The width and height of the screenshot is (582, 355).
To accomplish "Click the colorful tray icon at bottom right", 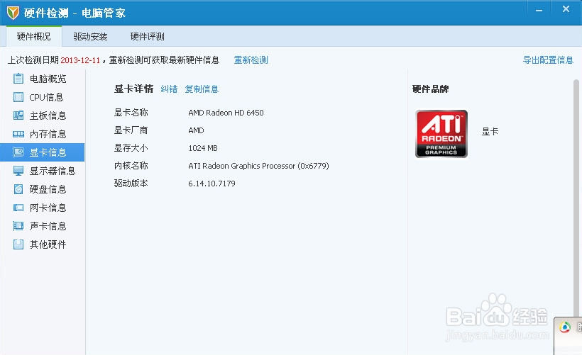I will pos(565,327).
